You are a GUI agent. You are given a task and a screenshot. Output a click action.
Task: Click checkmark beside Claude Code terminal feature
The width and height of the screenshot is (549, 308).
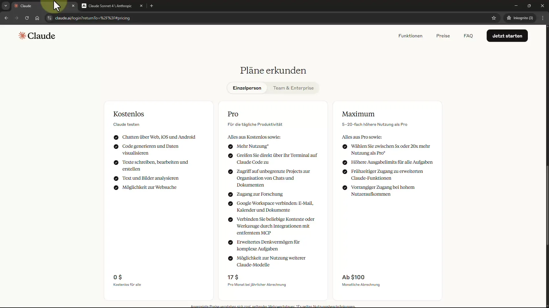click(230, 156)
